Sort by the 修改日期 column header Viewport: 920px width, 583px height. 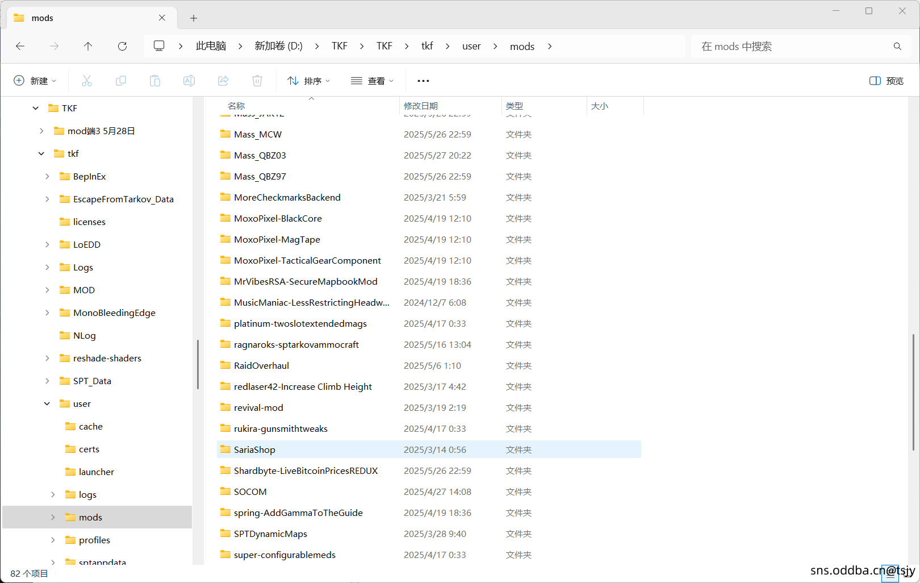[x=421, y=106]
